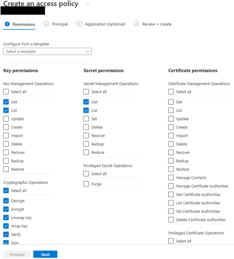This screenshot has width=234, height=259.
Task: Uncheck Select all under Cryptographic Operations
Action: (x=6, y=191)
